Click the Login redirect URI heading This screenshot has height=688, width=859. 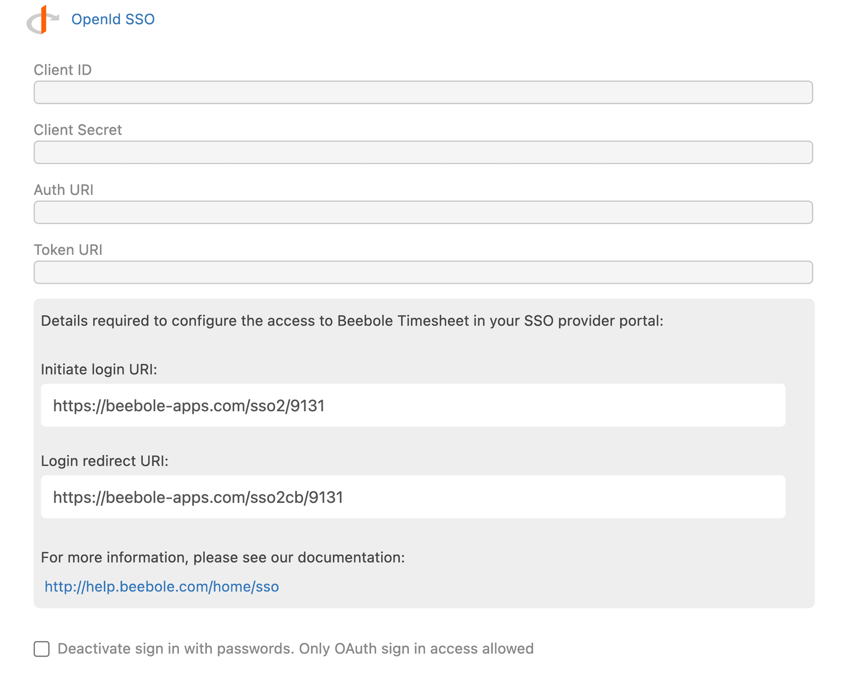[x=105, y=460]
